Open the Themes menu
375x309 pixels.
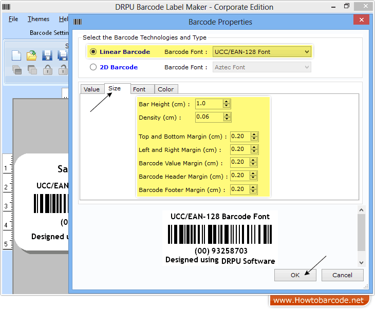(x=38, y=19)
